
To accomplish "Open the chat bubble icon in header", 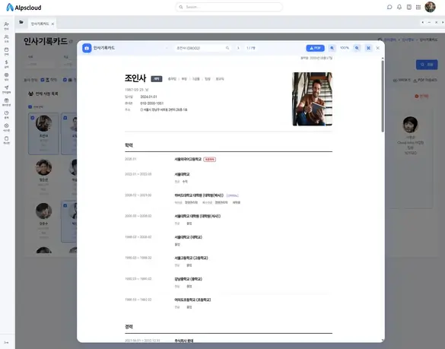I will click(x=389, y=7).
